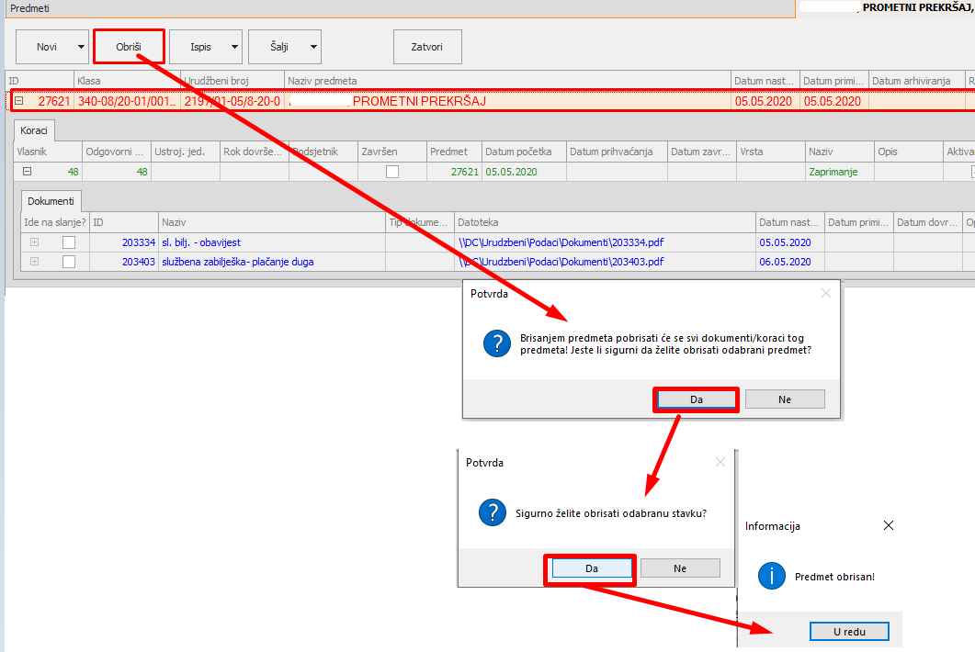Viewport: 975px width, 652px height.
Task: Click U redu in the Informacija dialog
Action: pyautogui.click(x=849, y=632)
